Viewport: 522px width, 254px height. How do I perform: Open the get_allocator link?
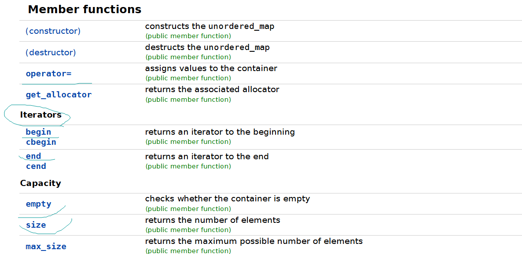coord(59,95)
